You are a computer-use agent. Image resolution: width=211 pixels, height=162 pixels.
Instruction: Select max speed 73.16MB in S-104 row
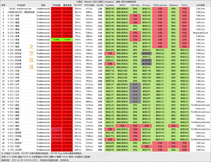pos(67,26)
